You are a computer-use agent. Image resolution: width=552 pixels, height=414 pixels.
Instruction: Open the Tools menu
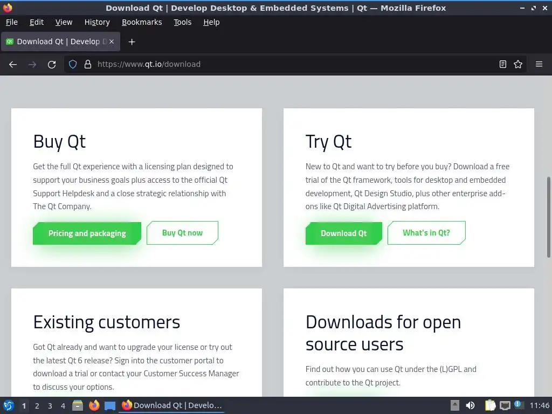(182, 22)
